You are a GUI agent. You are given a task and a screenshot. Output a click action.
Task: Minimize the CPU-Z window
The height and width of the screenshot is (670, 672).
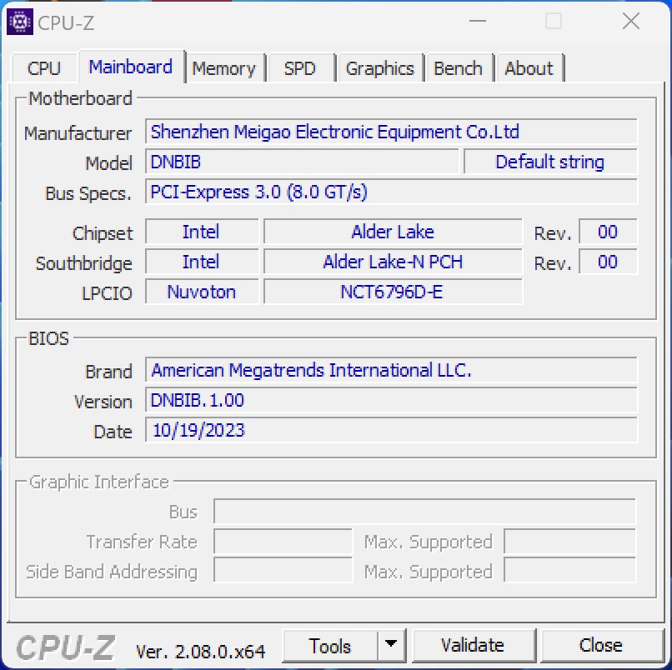click(478, 21)
